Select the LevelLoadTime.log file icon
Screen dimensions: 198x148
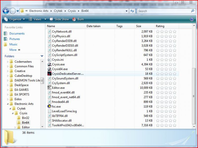[x=50, y=111]
